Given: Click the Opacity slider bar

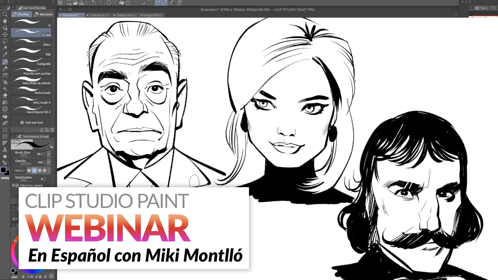Looking at the screenshot, I should coord(26,164).
